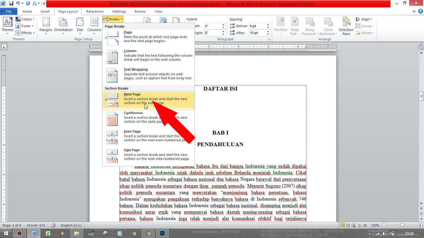Choose Even Page section break

click(148, 138)
